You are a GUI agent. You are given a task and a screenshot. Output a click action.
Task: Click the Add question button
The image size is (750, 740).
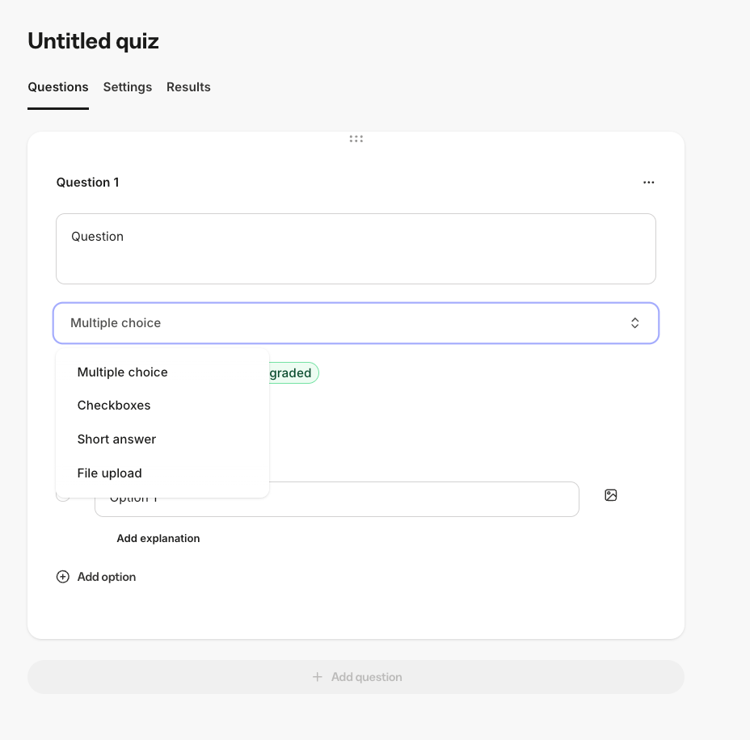[x=356, y=677]
